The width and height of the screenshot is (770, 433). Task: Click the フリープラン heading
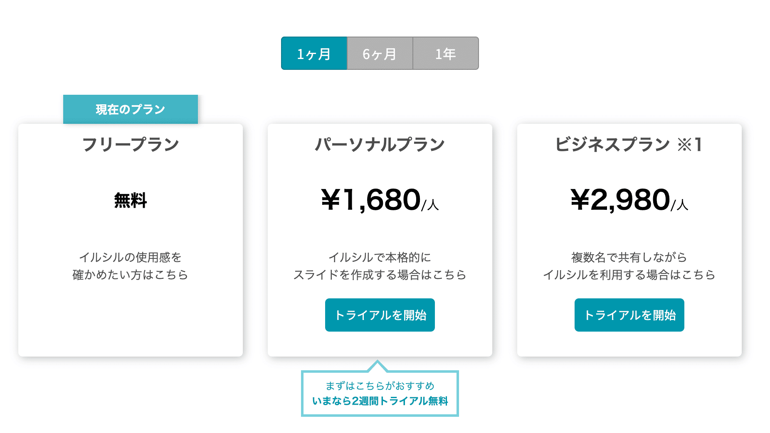click(131, 145)
